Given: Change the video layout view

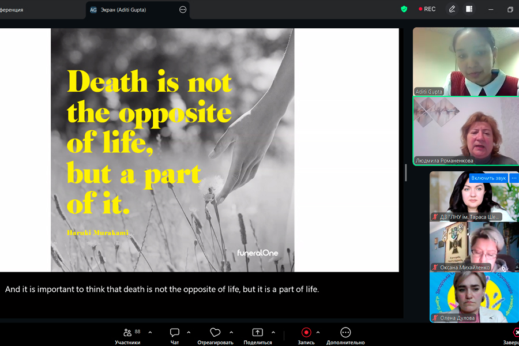Looking at the screenshot, I should [x=469, y=9].
